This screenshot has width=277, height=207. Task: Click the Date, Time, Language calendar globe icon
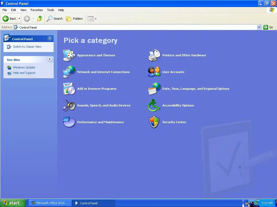154,88
